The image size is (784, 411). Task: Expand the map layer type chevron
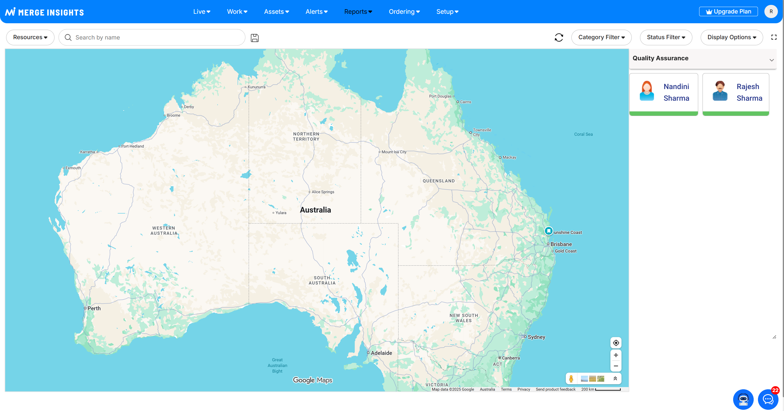point(615,379)
